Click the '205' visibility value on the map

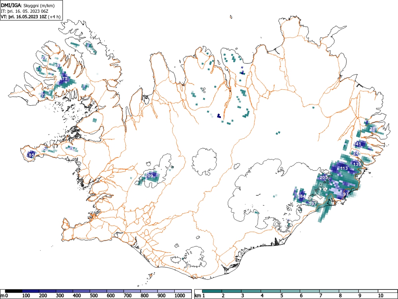(x=324, y=177)
